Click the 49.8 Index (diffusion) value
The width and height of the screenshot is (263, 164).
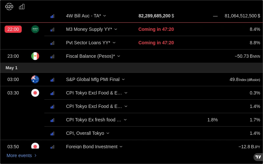pyautogui.click(x=245, y=79)
